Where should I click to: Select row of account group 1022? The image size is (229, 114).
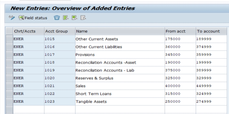click(9, 94)
